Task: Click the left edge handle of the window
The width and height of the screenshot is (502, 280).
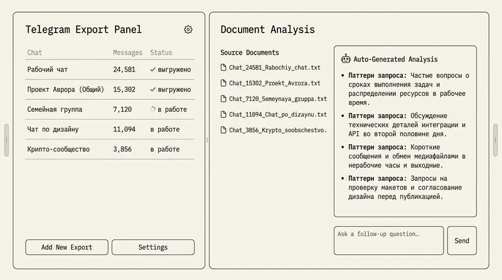Action: pos(6,140)
